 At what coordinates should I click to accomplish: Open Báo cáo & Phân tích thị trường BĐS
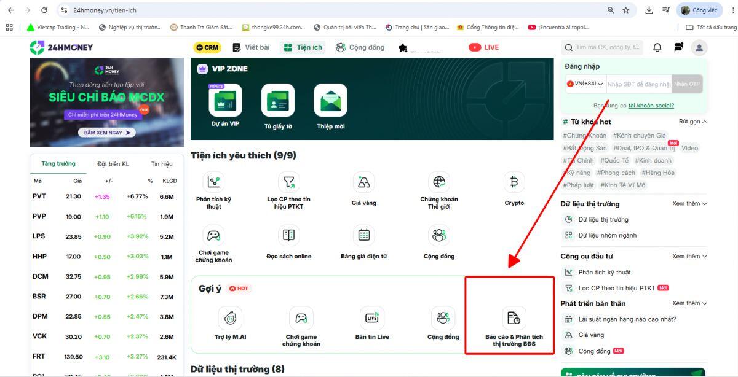pos(514,318)
